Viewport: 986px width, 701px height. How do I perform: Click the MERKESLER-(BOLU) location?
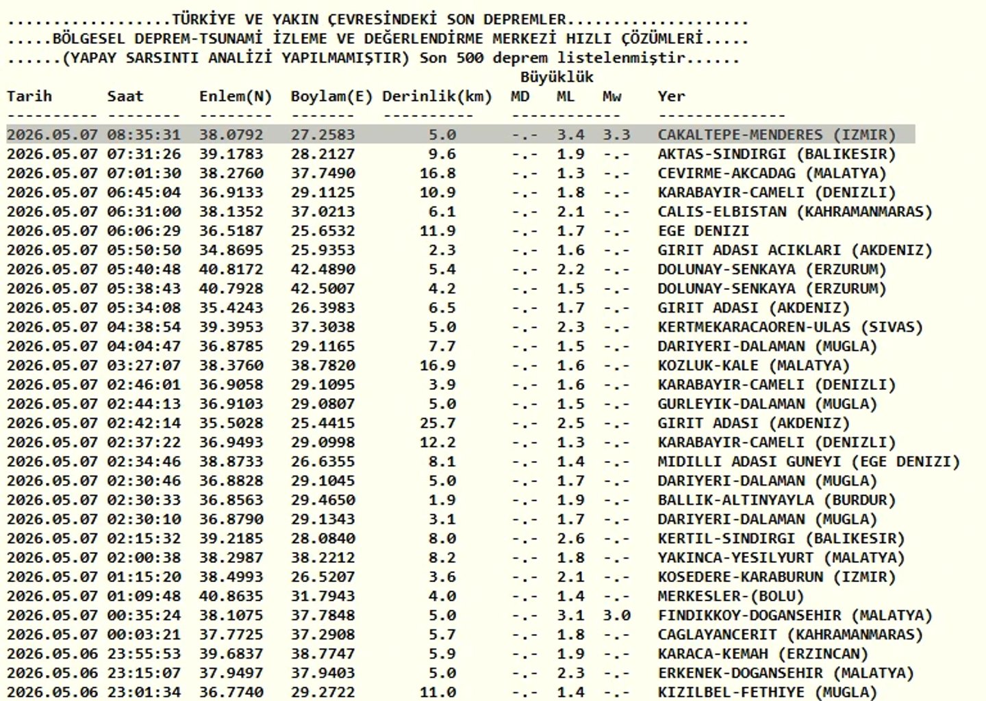click(731, 596)
